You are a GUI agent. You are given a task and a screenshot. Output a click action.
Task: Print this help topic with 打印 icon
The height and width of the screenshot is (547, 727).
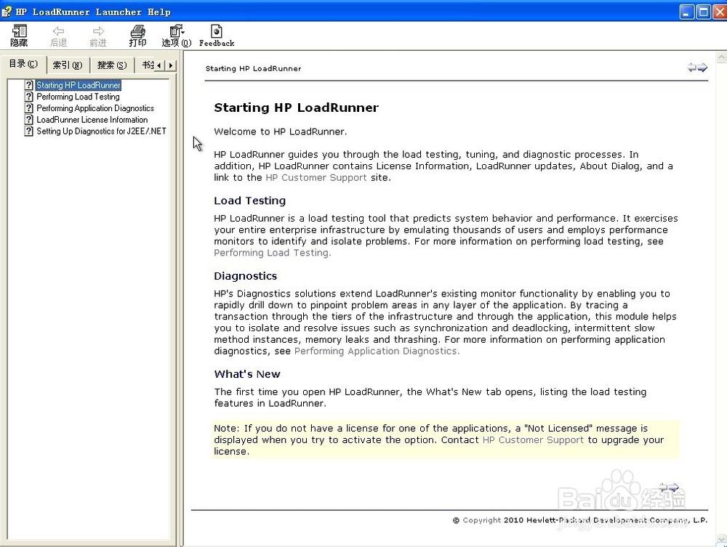137,34
